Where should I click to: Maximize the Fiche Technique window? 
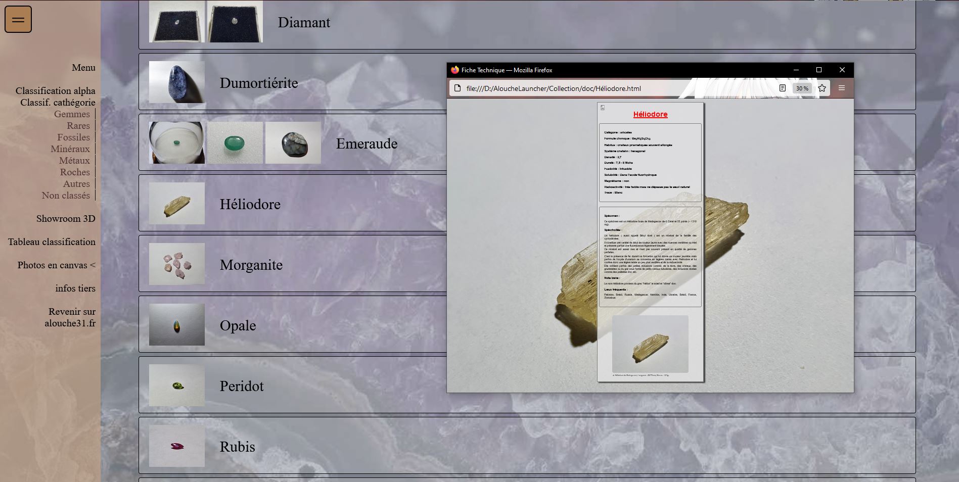point(819,70)
